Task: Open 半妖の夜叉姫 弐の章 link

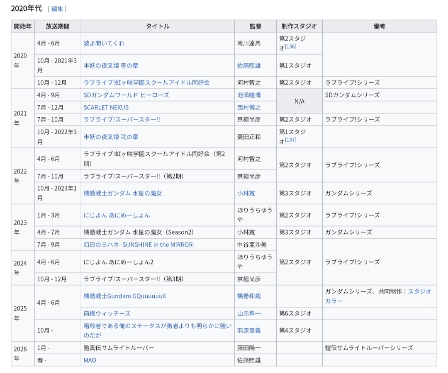Action: (111, 137)
